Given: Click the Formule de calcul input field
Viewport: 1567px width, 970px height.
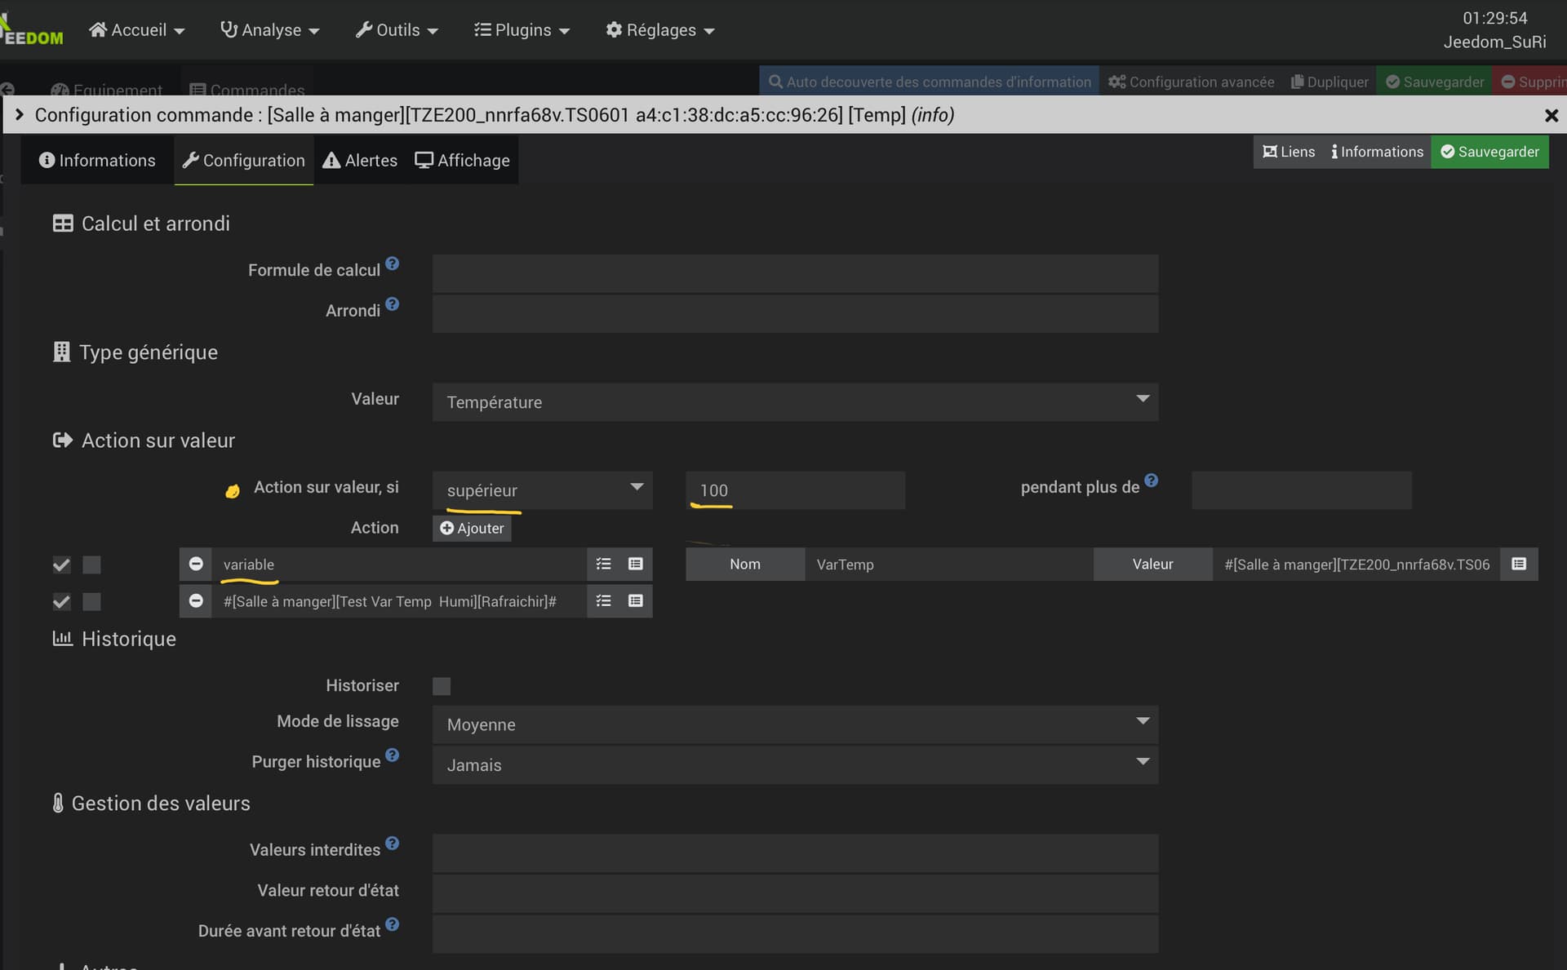Looking at the screenshot, I should pyautogui.click(x=795, y=273).
